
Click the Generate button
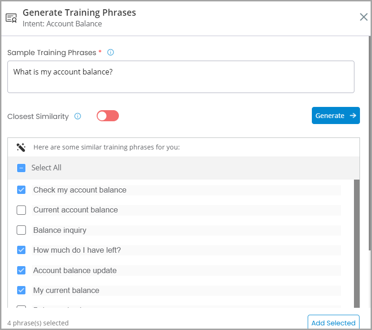coord(336,116)
